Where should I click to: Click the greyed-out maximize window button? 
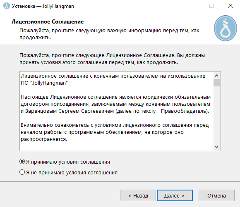211,6
